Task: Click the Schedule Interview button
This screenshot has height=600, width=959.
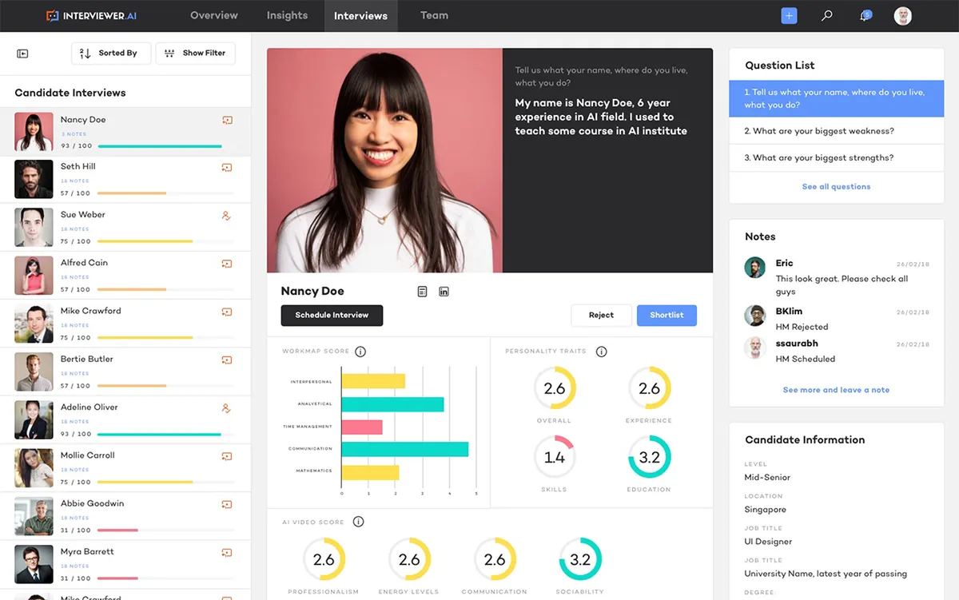Action: click(332, 316)
